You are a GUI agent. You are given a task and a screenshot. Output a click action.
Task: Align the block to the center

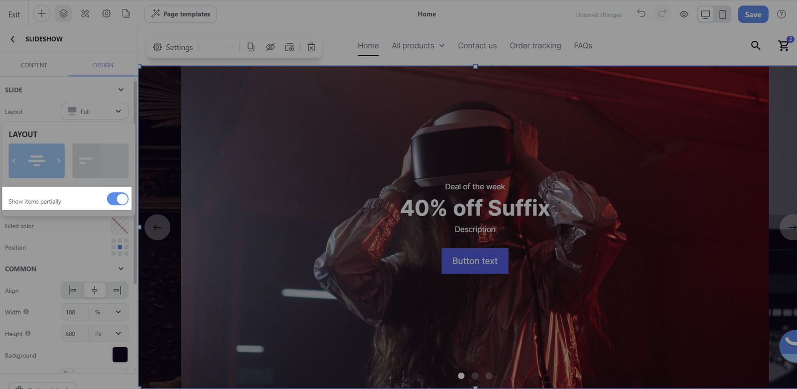pos(95,290)
